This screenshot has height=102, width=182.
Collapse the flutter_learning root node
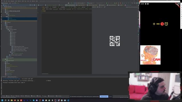(x=3, y=7)
